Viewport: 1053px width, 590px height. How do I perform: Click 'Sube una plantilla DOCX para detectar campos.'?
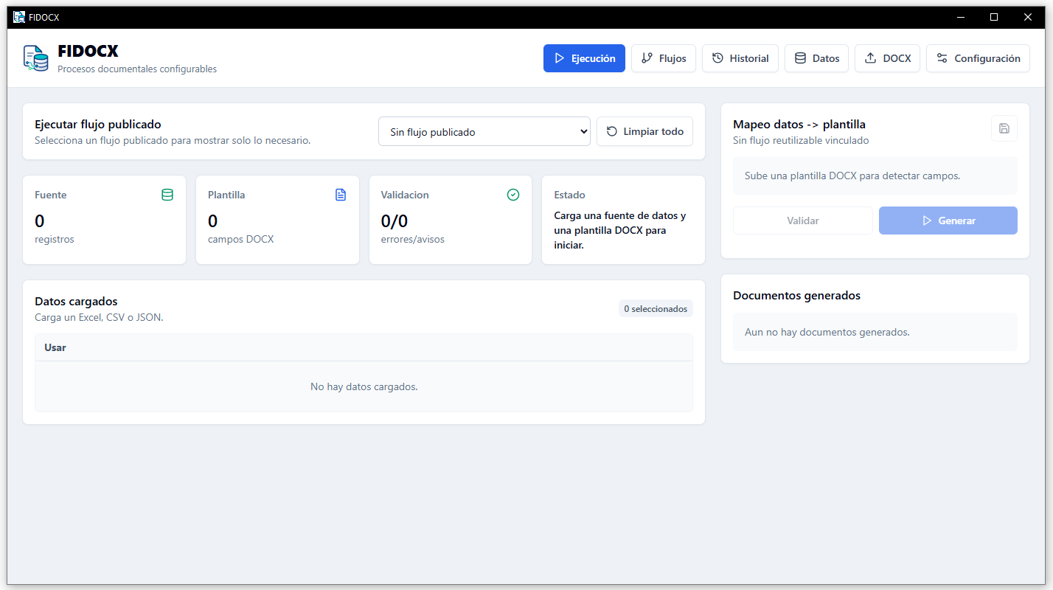pyautogui.click(x=852, y=176)
